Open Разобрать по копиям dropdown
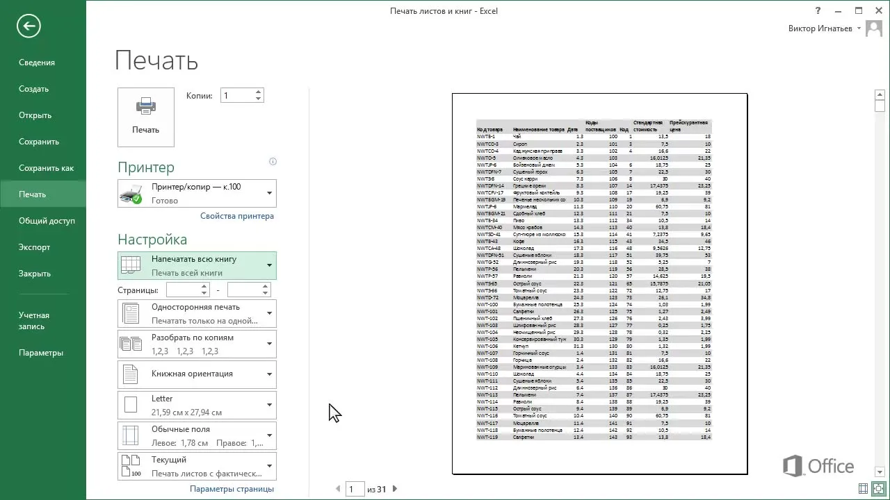Image resolution: width=890 pixels, height=500 pixels. 197,344
